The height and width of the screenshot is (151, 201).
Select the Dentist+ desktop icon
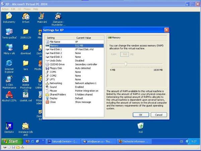tap(9, 128)
